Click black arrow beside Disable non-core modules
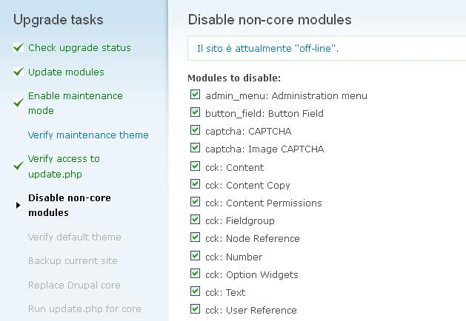This screenshot has height=321, width=466. pyautogui.click(x=18, y=205)
